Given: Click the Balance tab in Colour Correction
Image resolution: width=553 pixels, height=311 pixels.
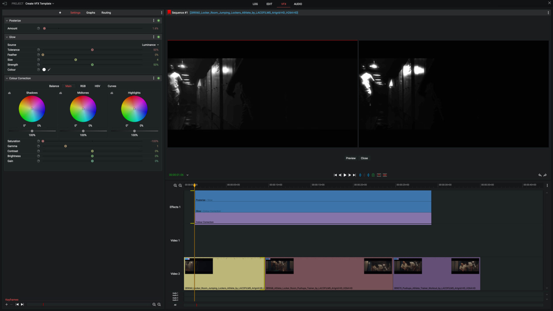Looking at the screenshot, I should click(54, 86).
